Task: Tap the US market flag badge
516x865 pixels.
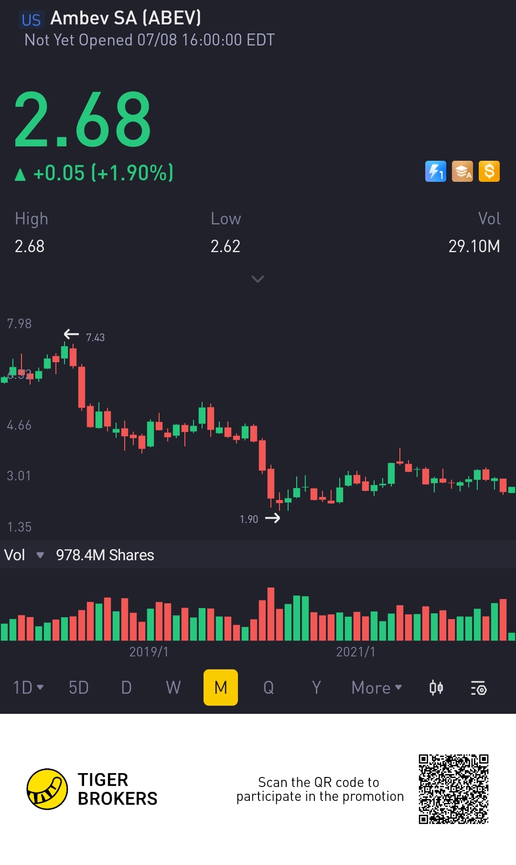Action: click(x=32, y=20)
